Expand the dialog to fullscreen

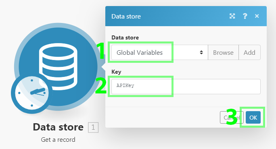click(232, 16)
